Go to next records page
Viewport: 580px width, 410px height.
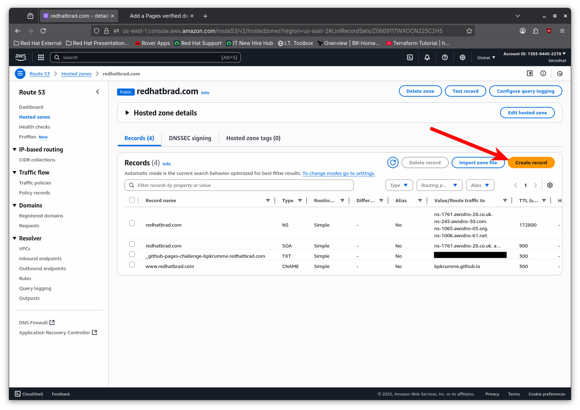535,185
